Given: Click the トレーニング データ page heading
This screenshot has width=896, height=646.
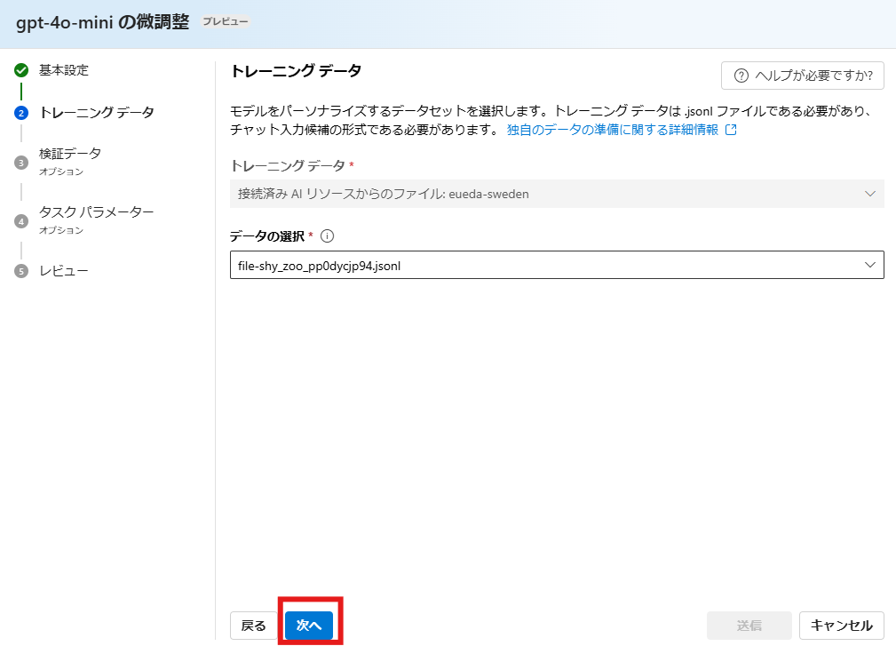Looking at the screenshot, I should tap(296, 71).
